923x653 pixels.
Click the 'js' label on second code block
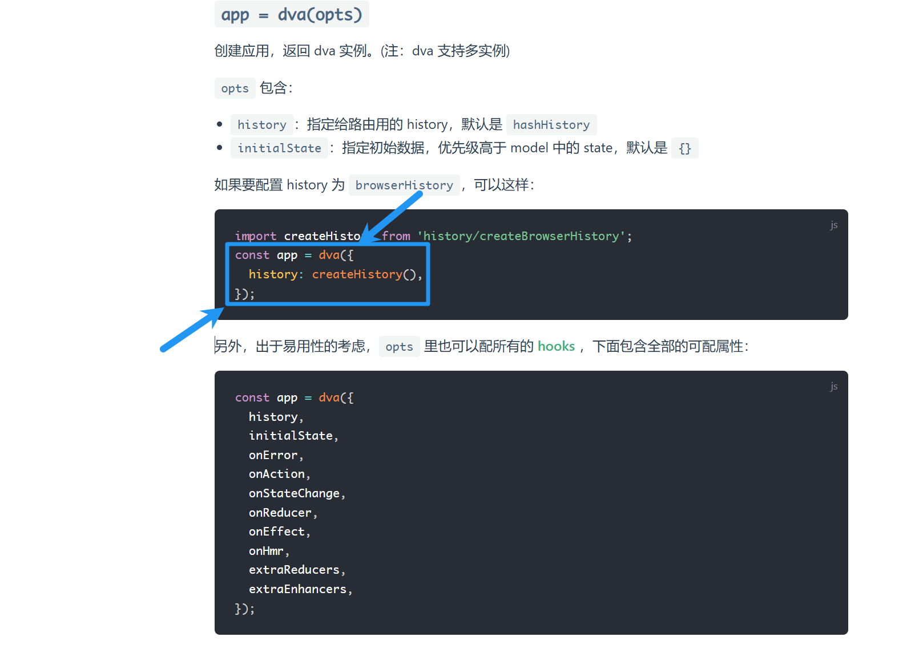(834, 386)
